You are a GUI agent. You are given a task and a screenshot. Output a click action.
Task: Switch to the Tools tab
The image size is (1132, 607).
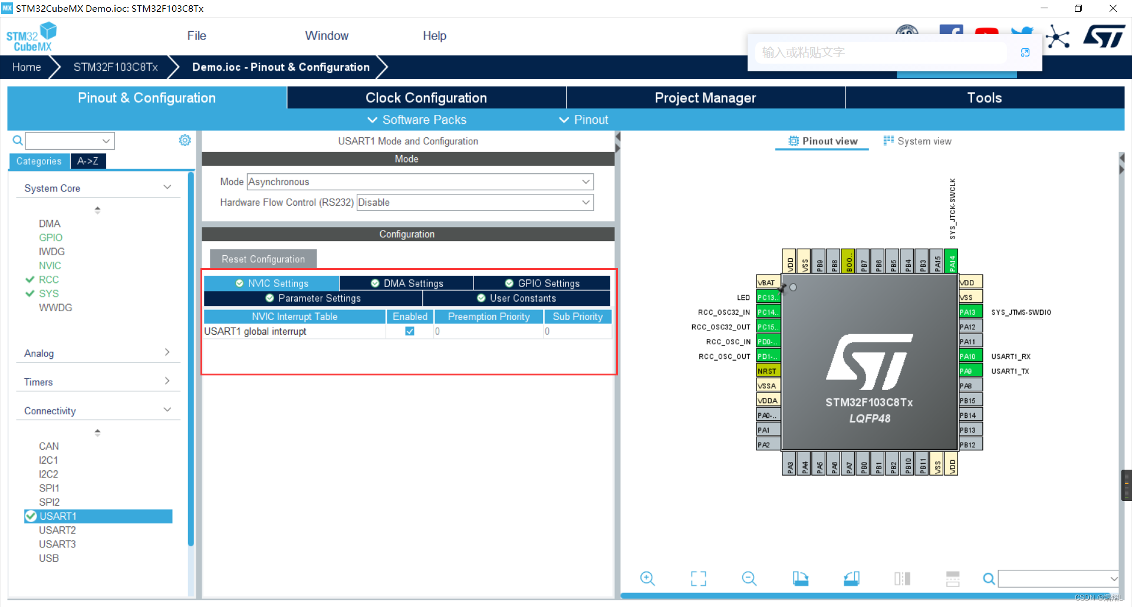click(985, 98)
